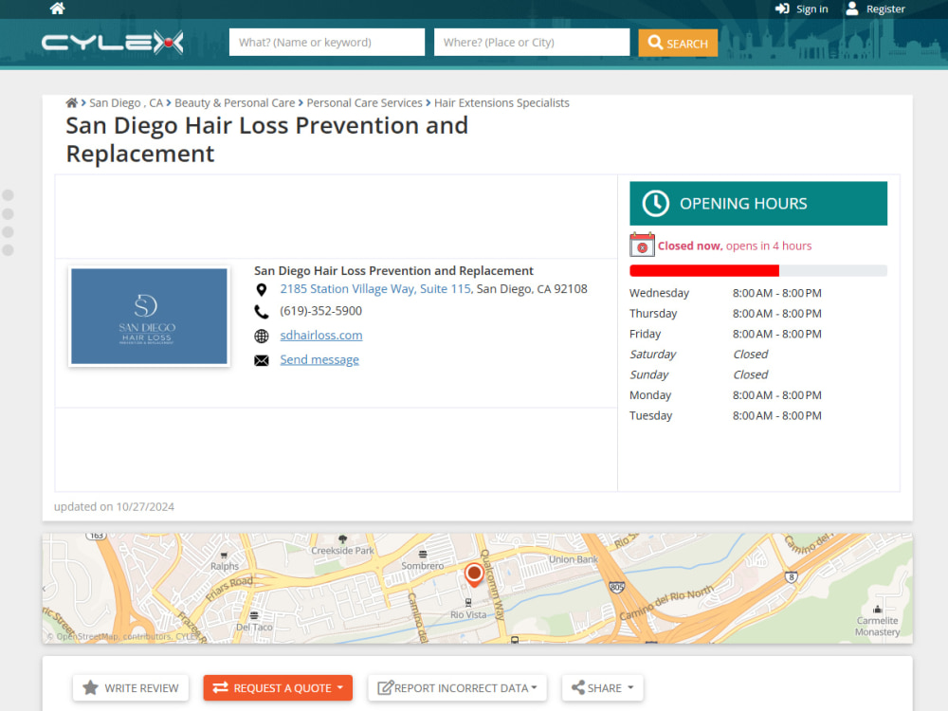Image resolution: width=948 pixels, height=711 pixels.
Task: Visit sdhairloss.com website link
Action: 321,335
